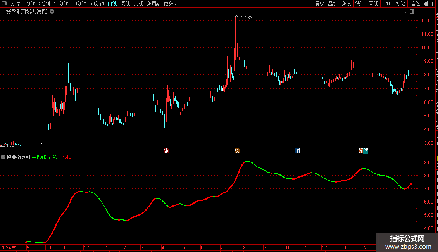Image resolution: width=438 pixels, height=252 pixels.
Task: Open the 多股 multi-stock view
Action: coord(346,3)
